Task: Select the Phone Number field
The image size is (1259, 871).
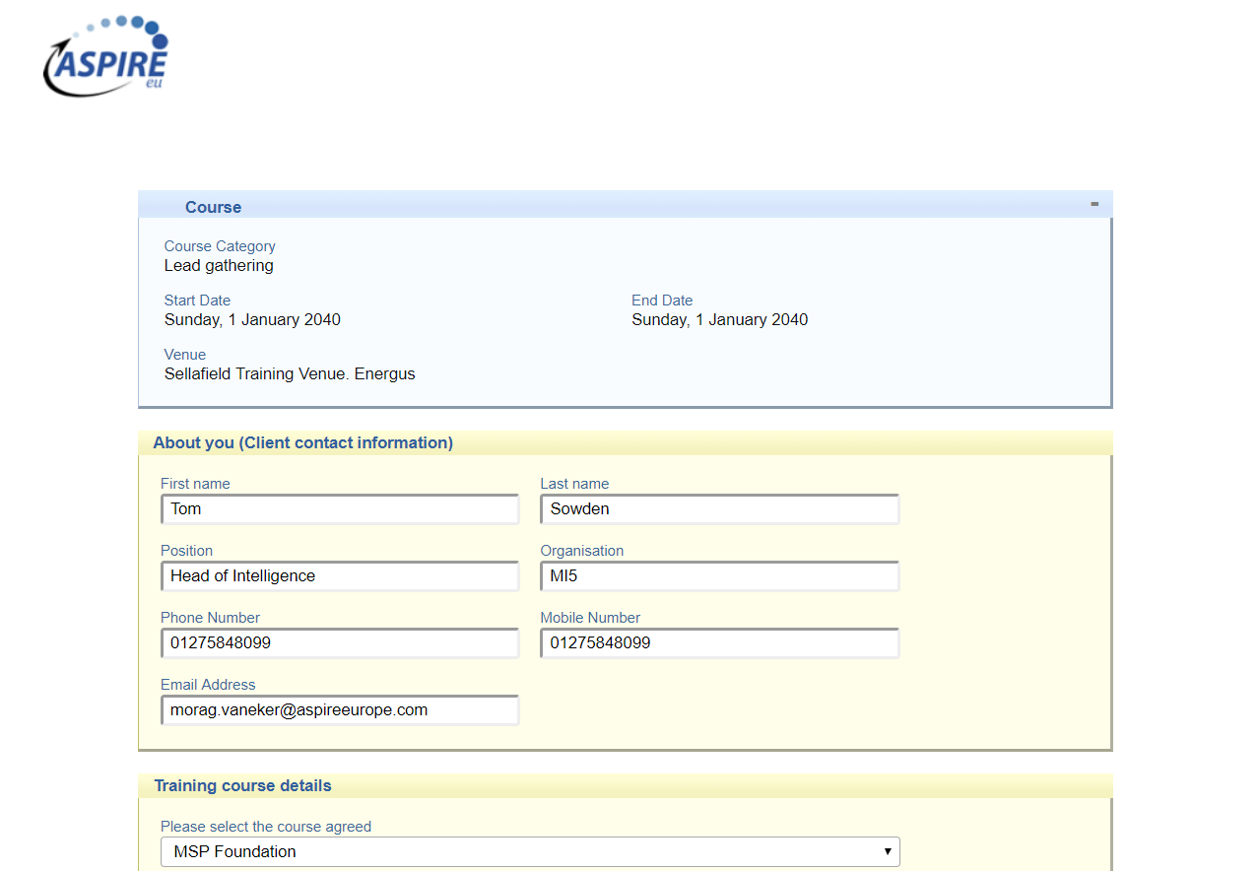Action: click(340, 643)
